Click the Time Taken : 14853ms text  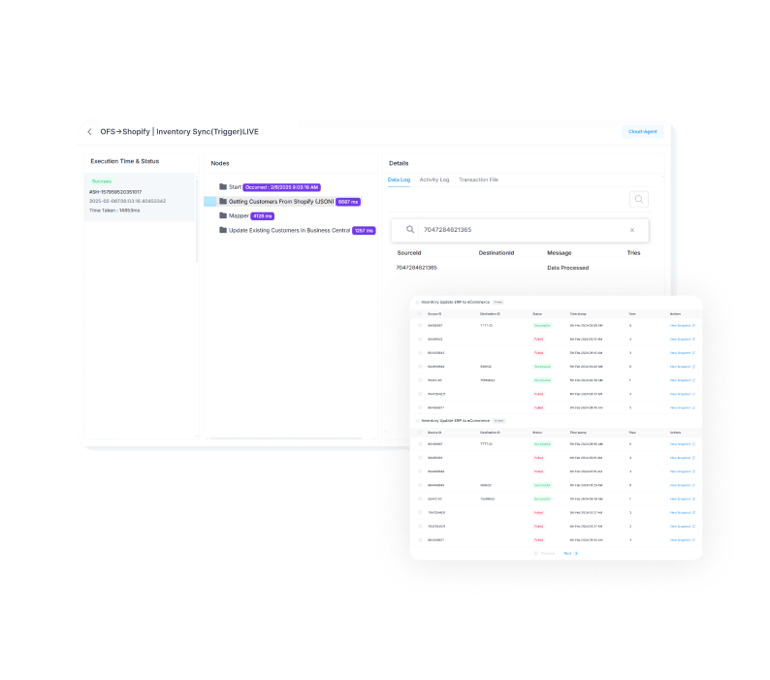(114, 210)
